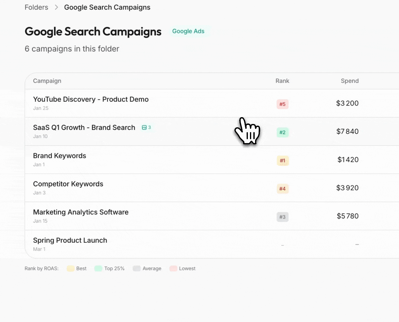Click the Best legend color swatch
The image size is (399, 322).
[70, 269]
